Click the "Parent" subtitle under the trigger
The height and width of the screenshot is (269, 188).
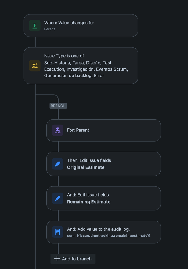[x=49, y=29]
